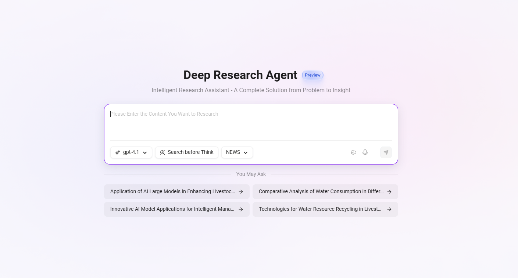Viewport: 518px width, 278px height.
Task: Click the arrow next to the Innovative AI Model suggestion
Action: (x=241, y=209)
